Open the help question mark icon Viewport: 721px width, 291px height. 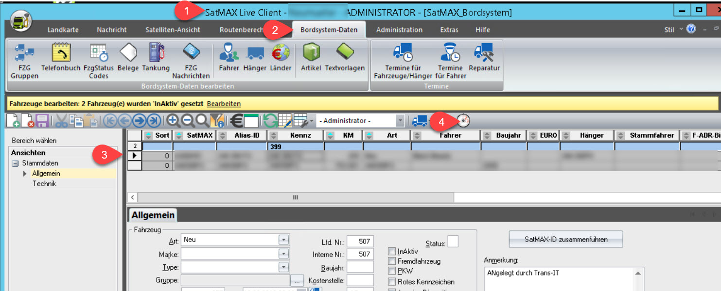click(x=691, y=30)
